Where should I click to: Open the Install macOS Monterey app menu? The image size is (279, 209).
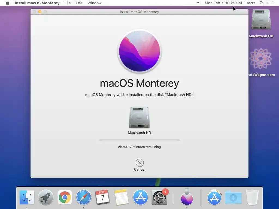point(37,3)
